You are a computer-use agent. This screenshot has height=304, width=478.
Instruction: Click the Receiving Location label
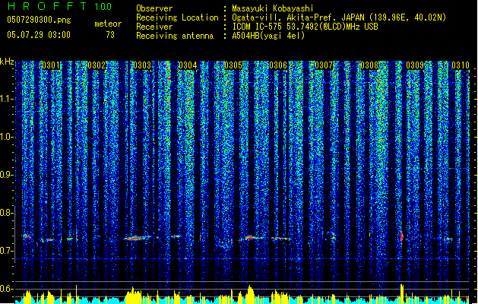click(x=177, y=17)
